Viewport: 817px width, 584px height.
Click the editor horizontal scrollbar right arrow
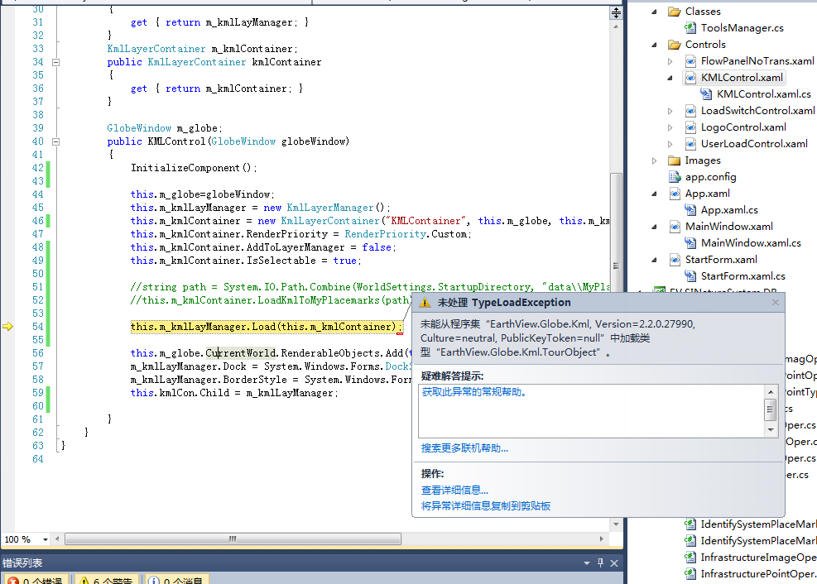601,539
